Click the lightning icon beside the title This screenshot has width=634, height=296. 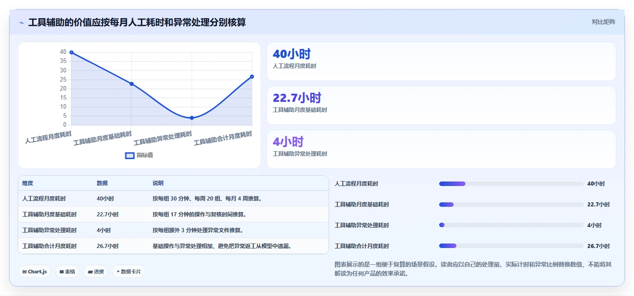pyautogui.click(x=22, y=23)
